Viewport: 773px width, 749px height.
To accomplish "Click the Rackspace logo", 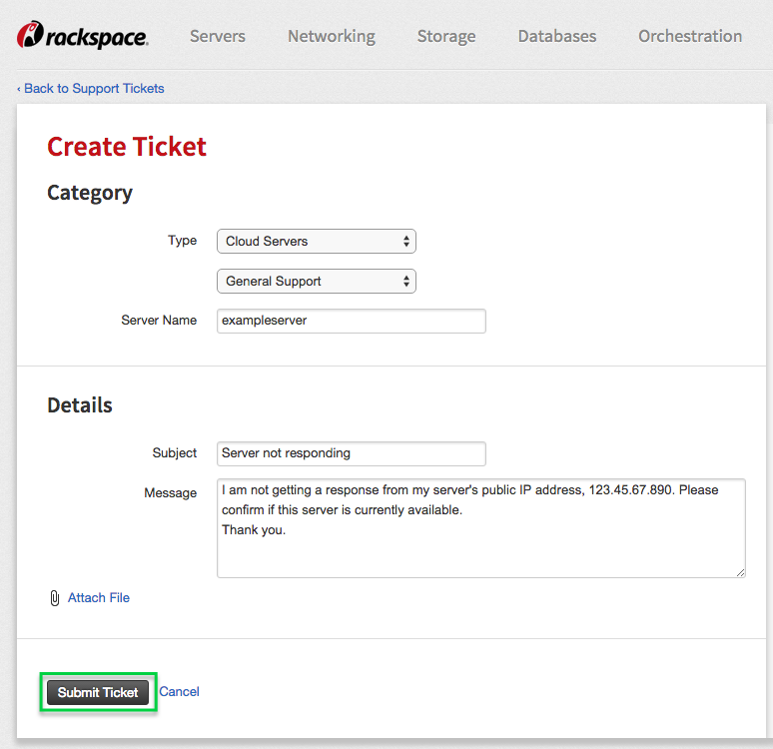I will click(x=82, y=35).
